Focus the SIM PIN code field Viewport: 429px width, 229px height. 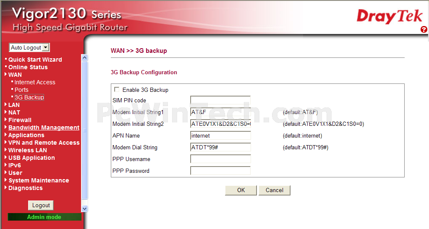220,100
